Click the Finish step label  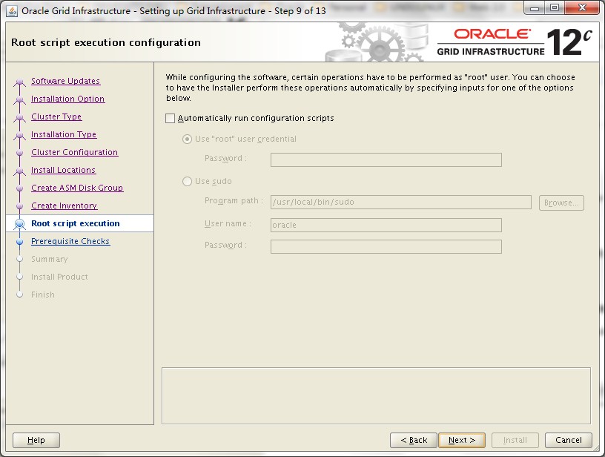[43, 295]
